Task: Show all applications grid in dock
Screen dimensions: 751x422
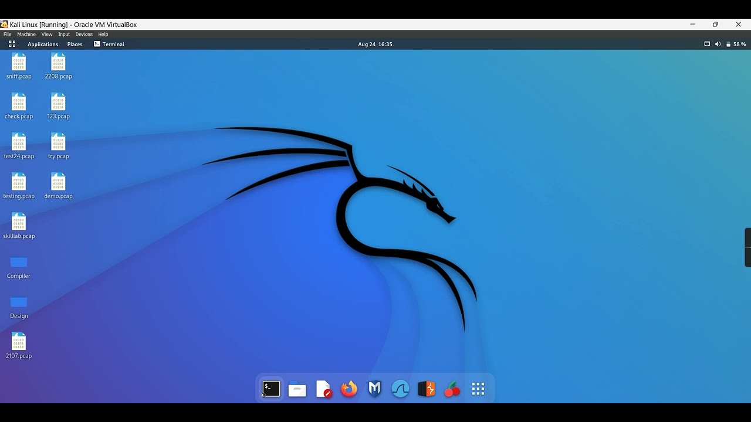Action: [x=478, y=389]
